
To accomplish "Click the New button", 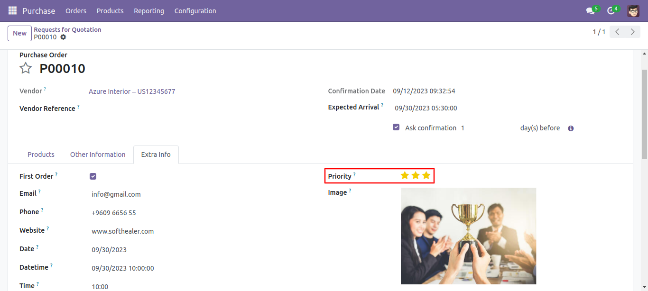I will 19,33.
